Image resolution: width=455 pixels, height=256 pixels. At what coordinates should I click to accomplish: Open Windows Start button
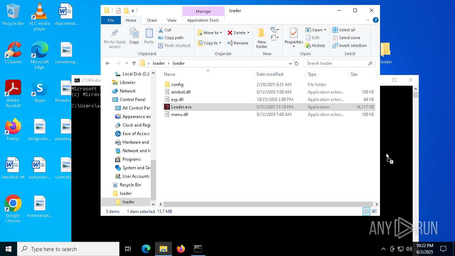pyautogui.click(x=9, y=249)
